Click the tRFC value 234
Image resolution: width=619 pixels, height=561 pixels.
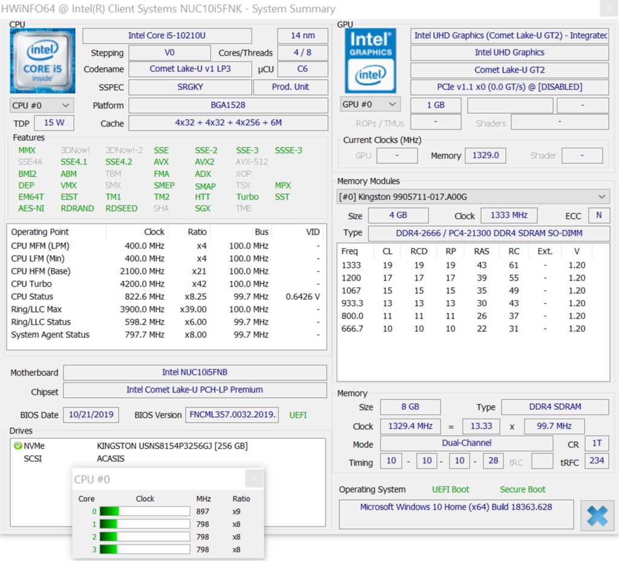pos(597,461)
